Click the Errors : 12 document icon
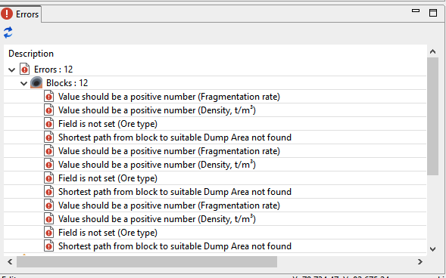 (24, 69)
